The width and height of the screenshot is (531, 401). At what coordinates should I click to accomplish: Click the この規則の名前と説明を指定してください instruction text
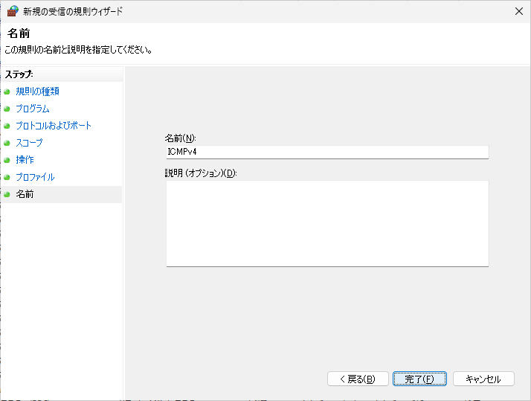78,50
